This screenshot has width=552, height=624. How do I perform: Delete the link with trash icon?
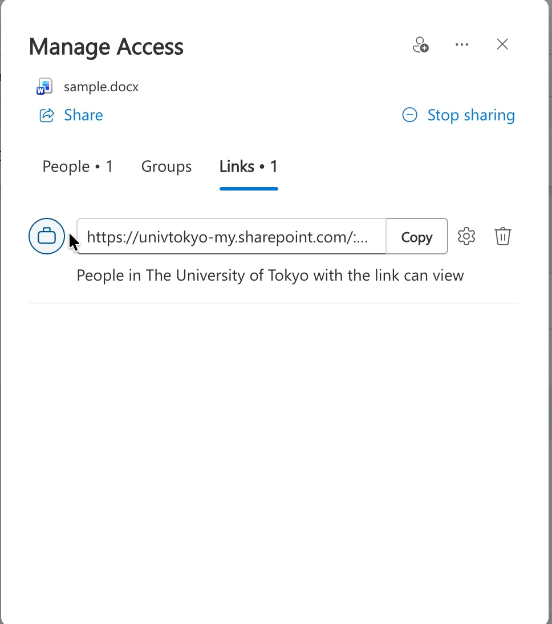(502, 236)
